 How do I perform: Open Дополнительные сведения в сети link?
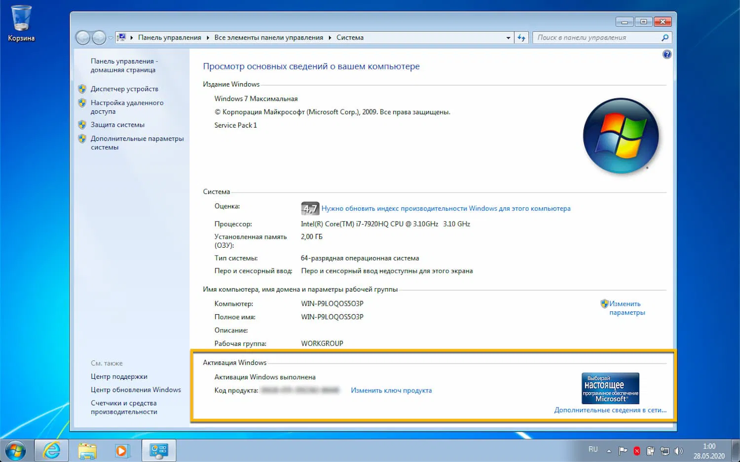(x=610, y=410)
